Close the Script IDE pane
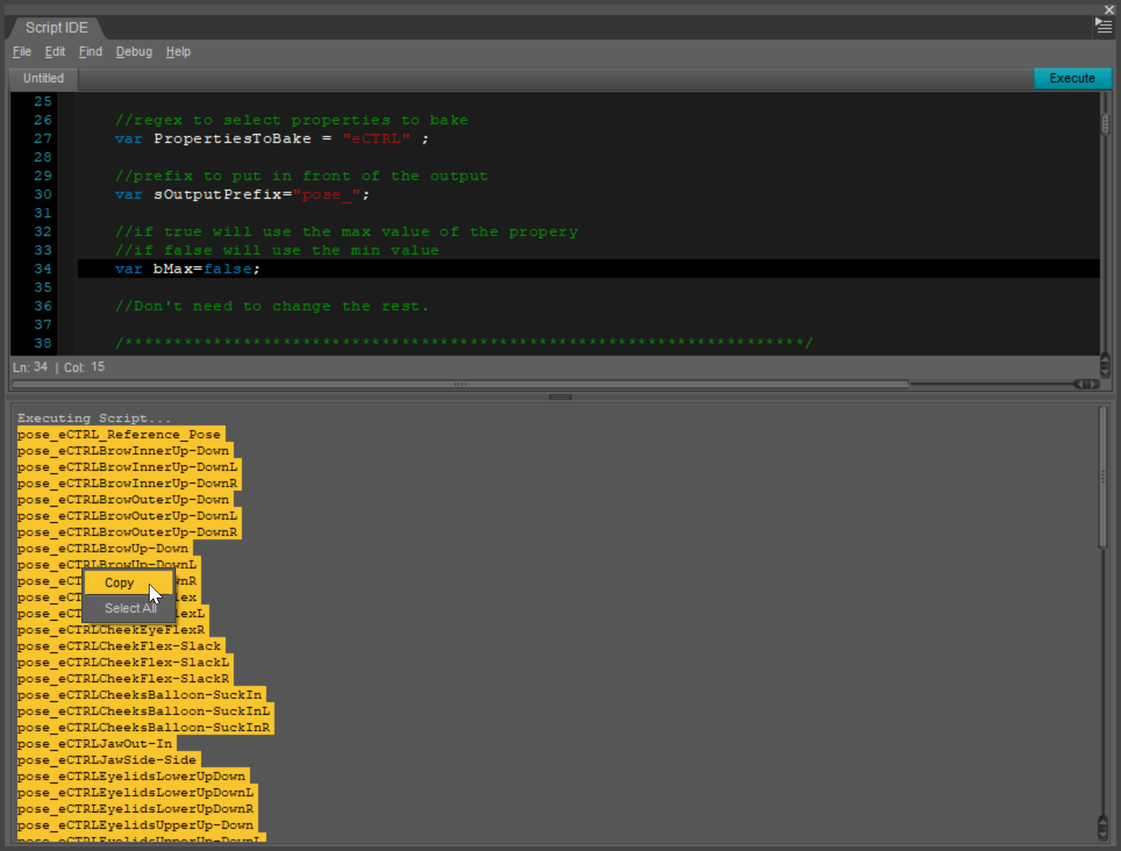1121x851 pixels. (x=1109, y=9)
